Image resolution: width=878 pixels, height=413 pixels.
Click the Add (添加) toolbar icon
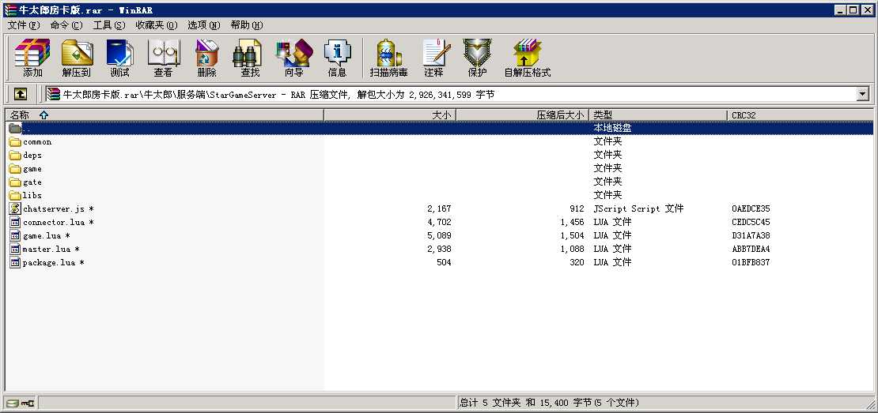(32, 58)
